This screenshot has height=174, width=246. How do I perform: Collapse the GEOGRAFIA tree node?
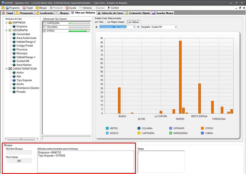(x=6, y=30)
